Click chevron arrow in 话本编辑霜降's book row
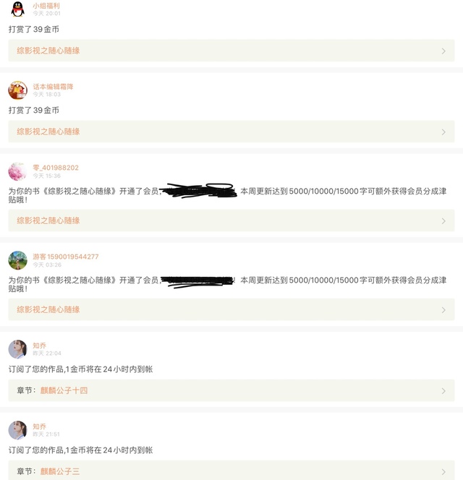The height and width of the screenshot is (480, 463). (443, 132)
